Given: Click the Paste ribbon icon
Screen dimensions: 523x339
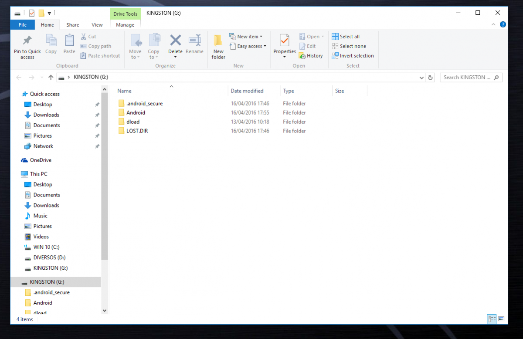Looking at the screenshot, I should tap(69, 41).
